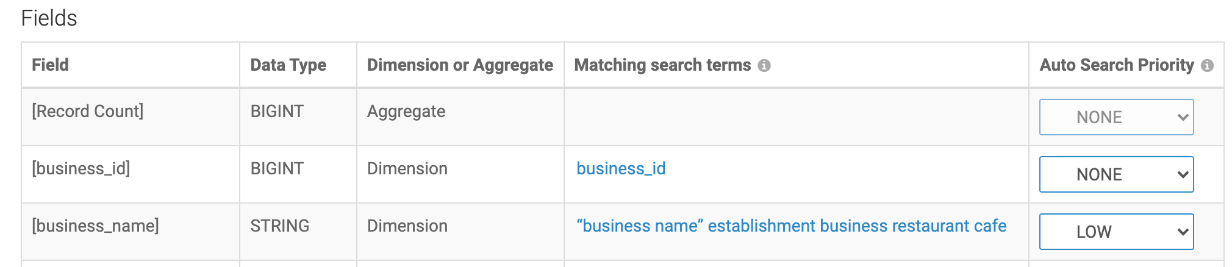The image size is (1232, 267).
Task: Click the BIGINT cell in business_id row
Action: [277, 169]
